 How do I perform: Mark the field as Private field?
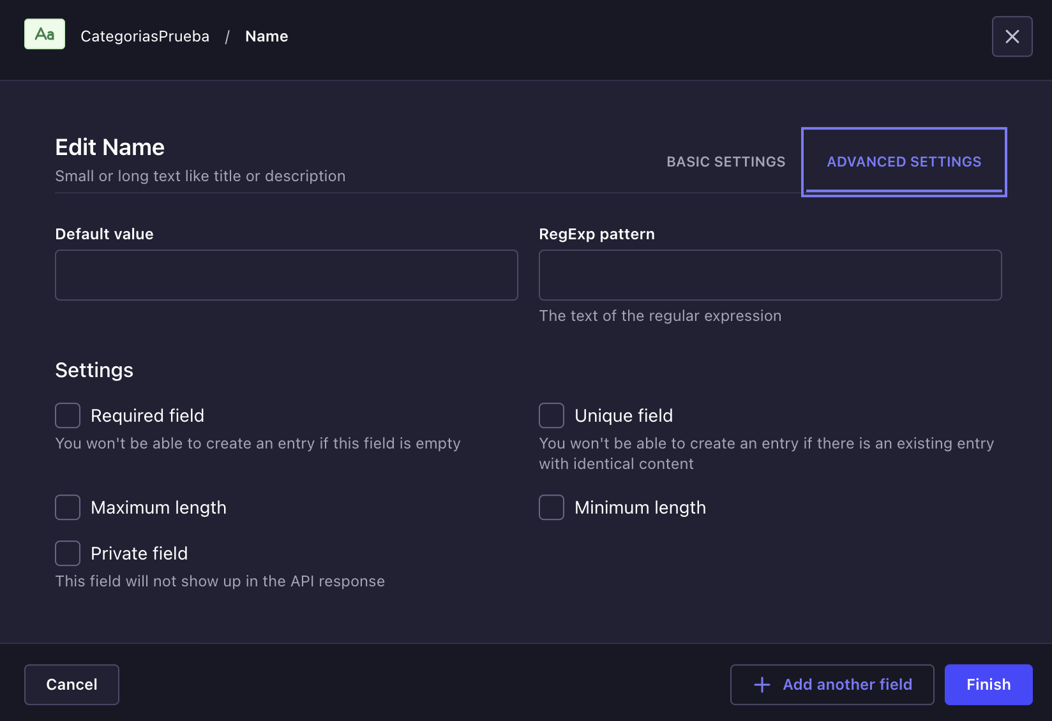click(x=68, y=553)
